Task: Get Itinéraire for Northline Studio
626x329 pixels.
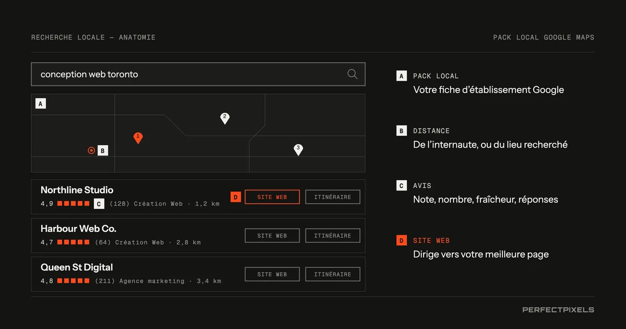Action: [333, 197]
